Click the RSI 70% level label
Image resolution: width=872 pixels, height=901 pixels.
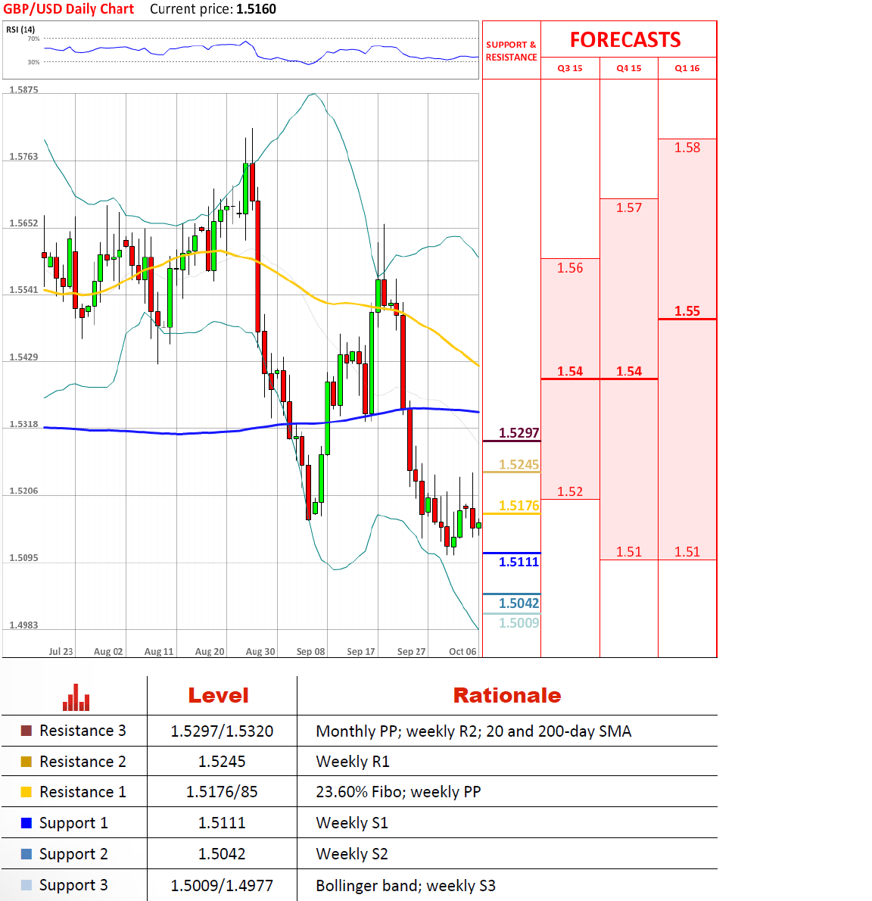point(34,39)
